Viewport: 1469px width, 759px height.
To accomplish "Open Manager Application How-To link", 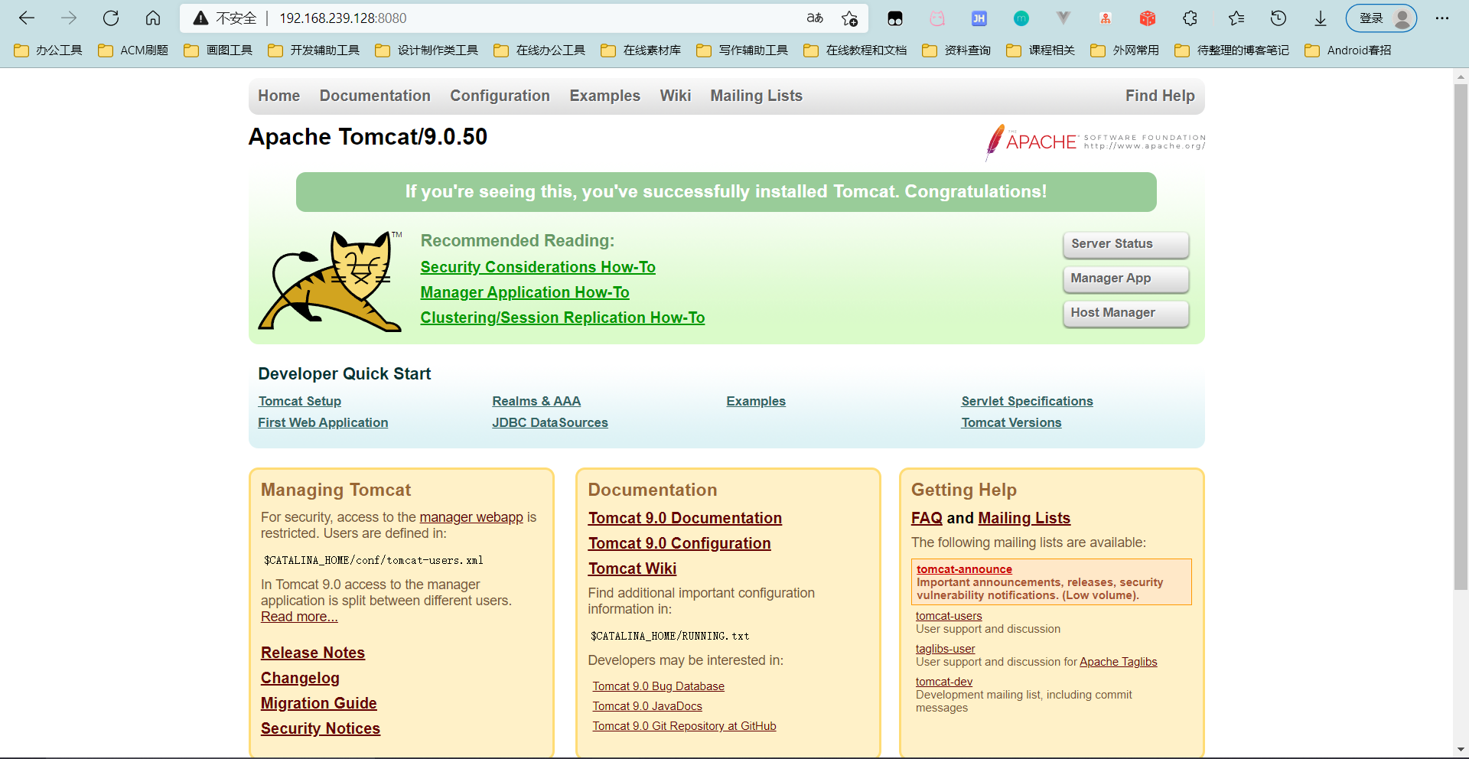I will point(525,292).
